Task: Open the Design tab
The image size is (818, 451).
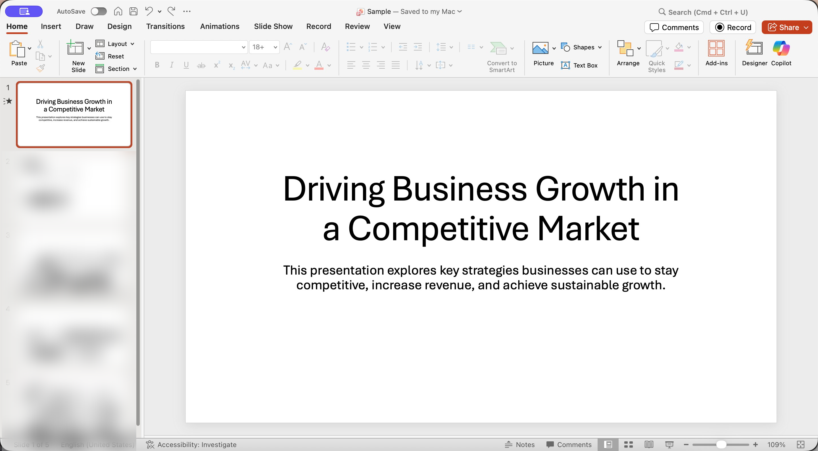Action: coord(119,26)
